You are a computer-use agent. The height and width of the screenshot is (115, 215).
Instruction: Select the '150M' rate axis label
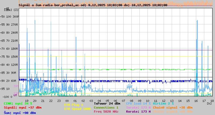pyautogui.click(x=15, y=57)
